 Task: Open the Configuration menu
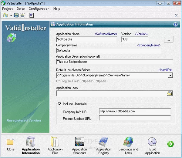tap(39, 9)
